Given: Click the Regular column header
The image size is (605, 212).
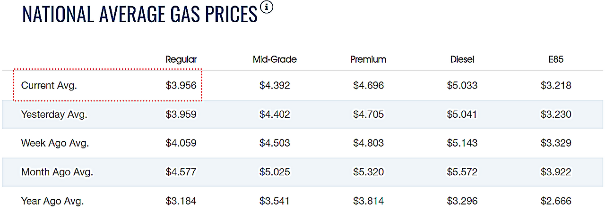Looking at the screenshot, I should [181, 59].
